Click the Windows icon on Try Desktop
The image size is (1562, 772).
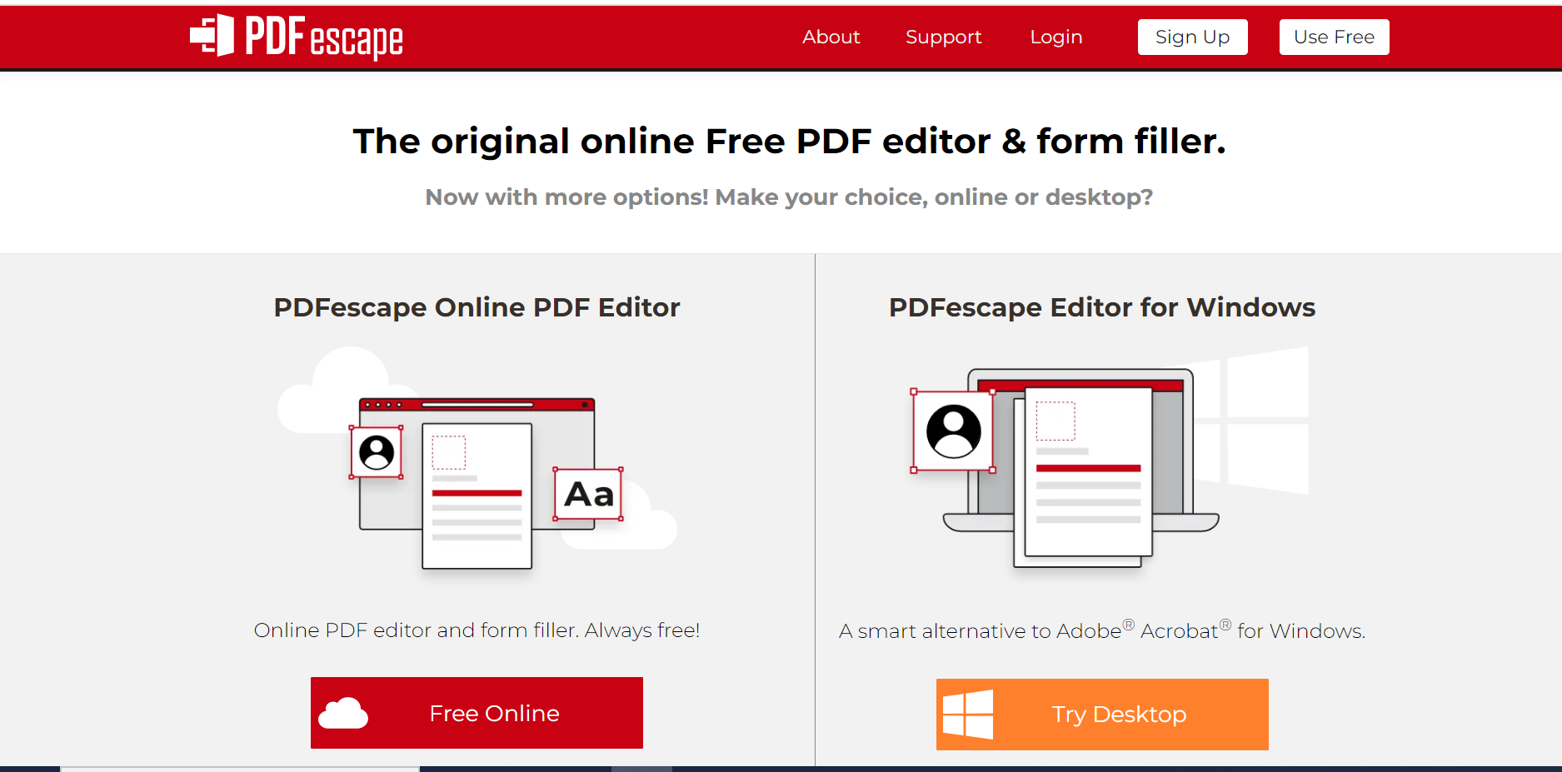(x=968, y=715)
